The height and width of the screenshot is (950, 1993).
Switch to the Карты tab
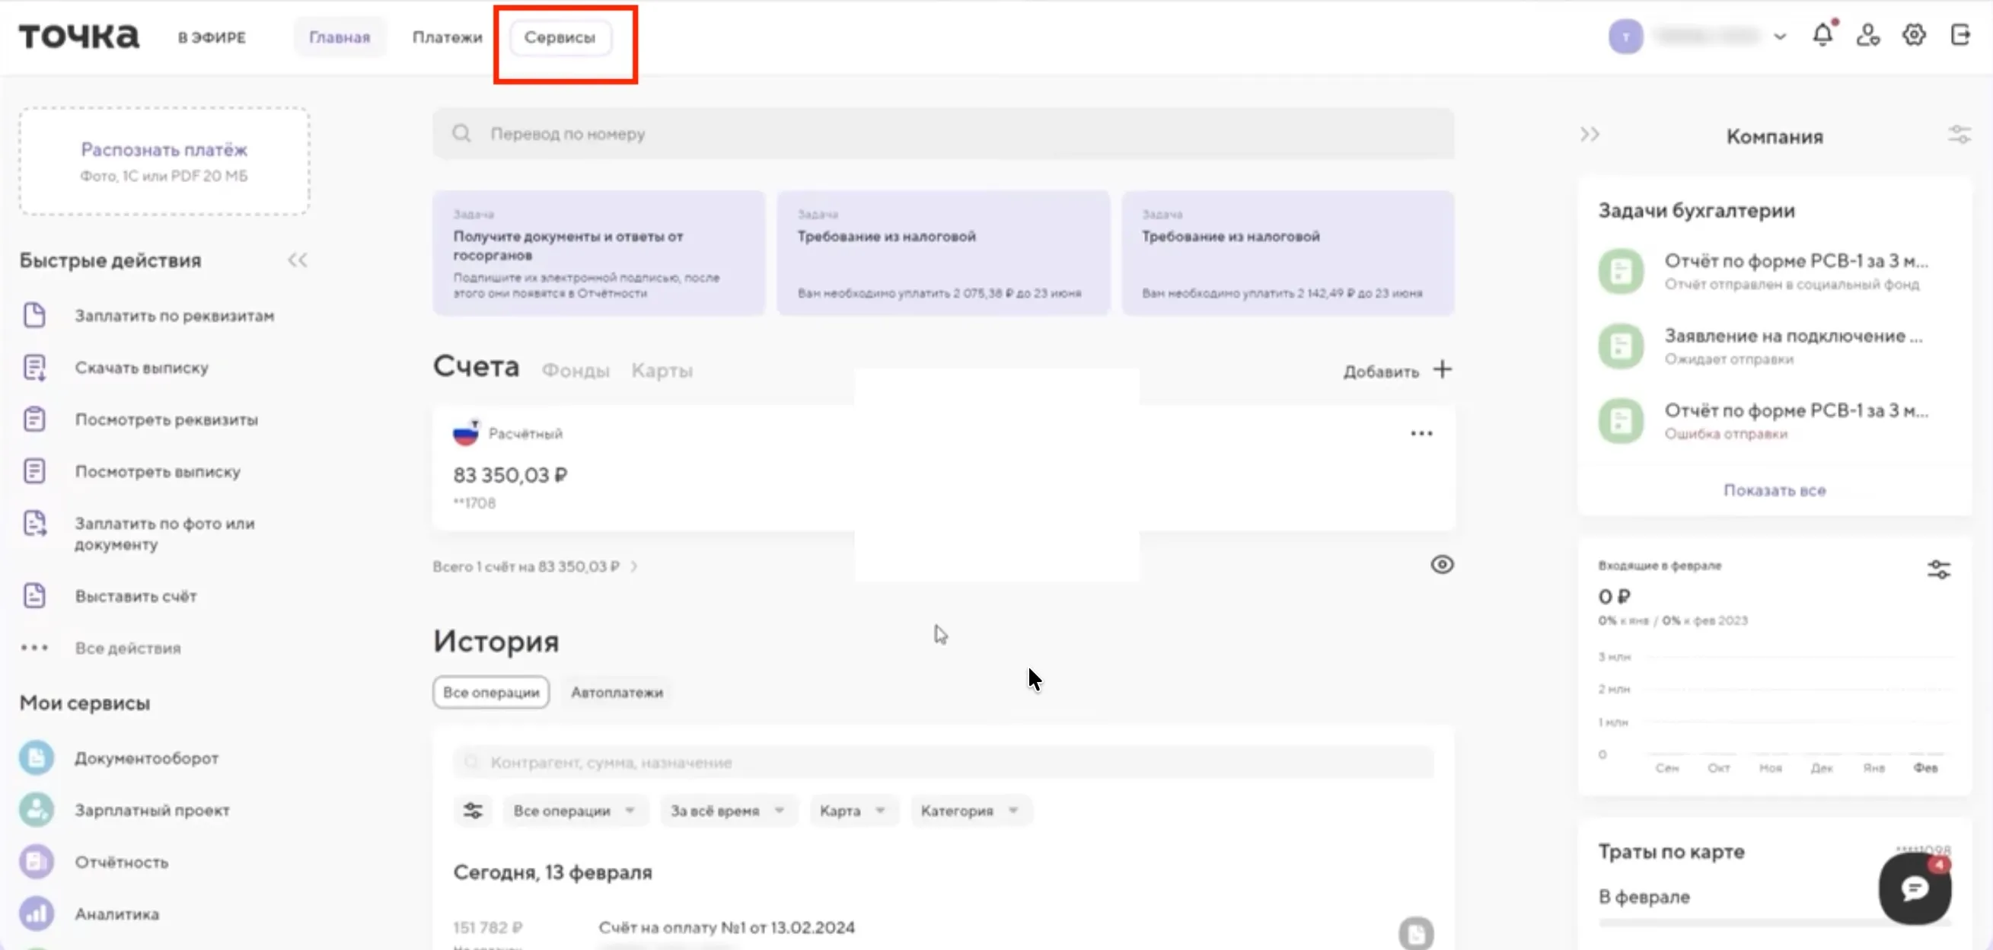(x=662, y=371)
